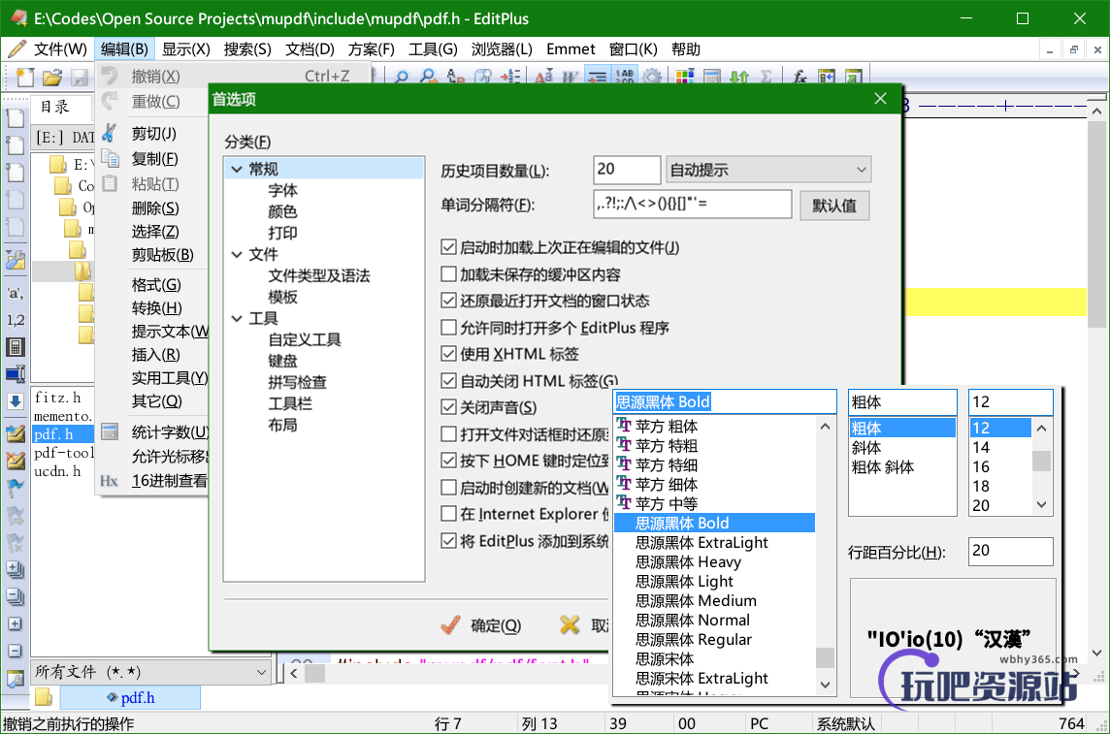Click the 默认值 button
This screenshot has height=734, width=1110.
coord(834,205)
